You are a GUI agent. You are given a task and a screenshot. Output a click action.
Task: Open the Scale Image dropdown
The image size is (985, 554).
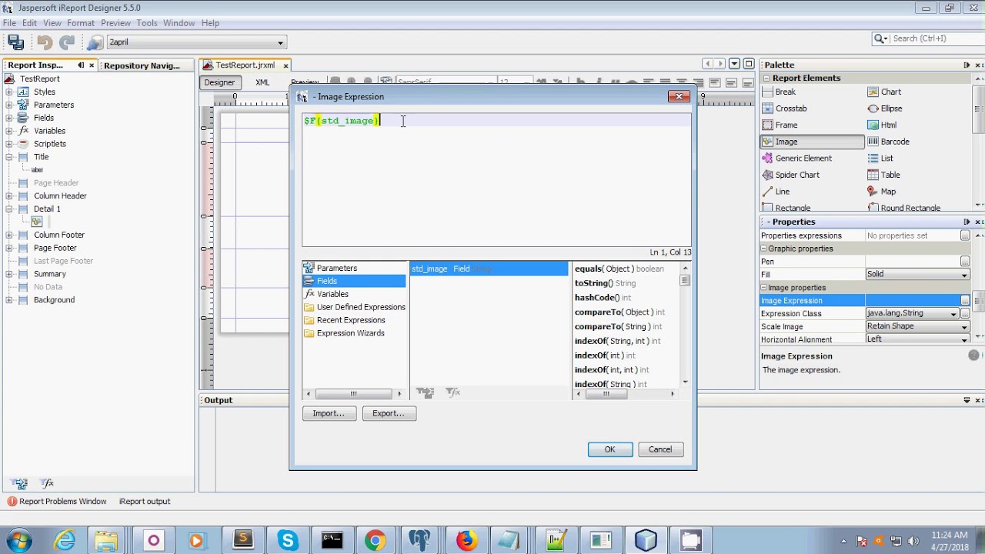pyautogui.click(x=963, y=327)
